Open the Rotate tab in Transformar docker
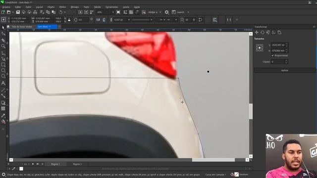This screenshot has width=317, height=178. [x=262, y=33]
